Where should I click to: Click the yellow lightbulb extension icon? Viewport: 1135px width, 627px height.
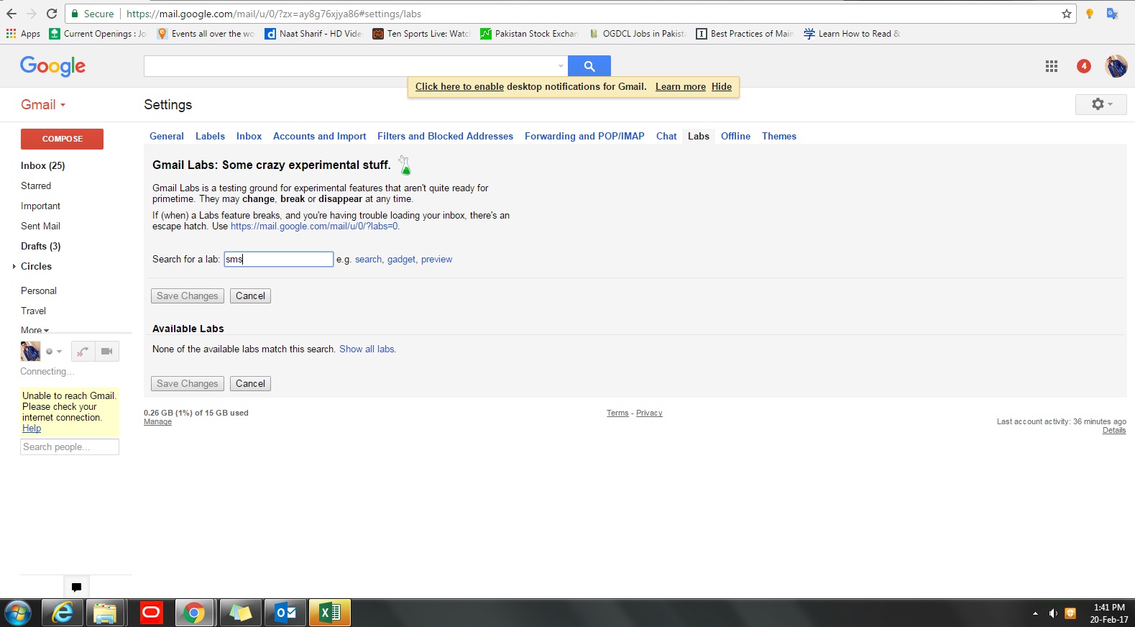1090,14
